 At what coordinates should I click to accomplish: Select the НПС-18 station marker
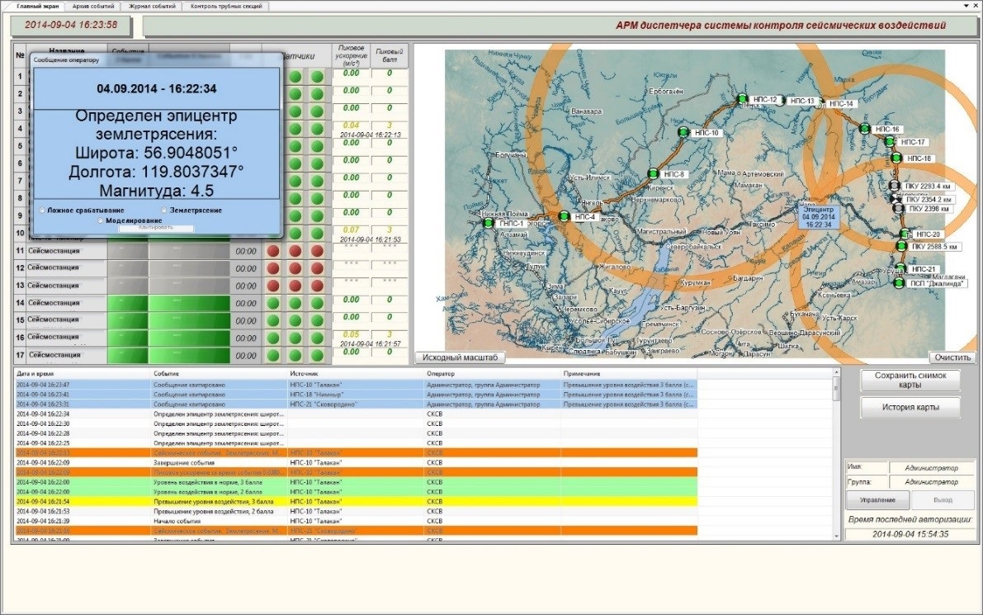tap(896, 158)
